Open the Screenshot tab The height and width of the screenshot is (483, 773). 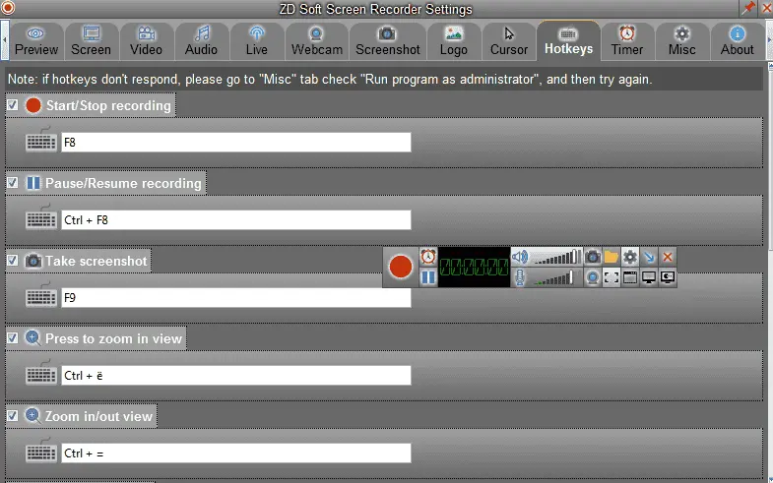click(388, 41)
